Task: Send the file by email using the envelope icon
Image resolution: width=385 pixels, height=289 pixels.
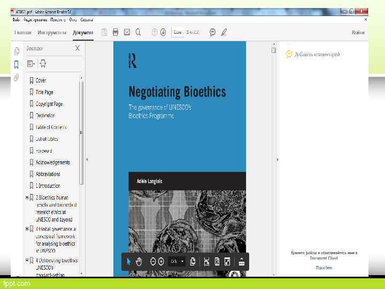Action: 127,32
